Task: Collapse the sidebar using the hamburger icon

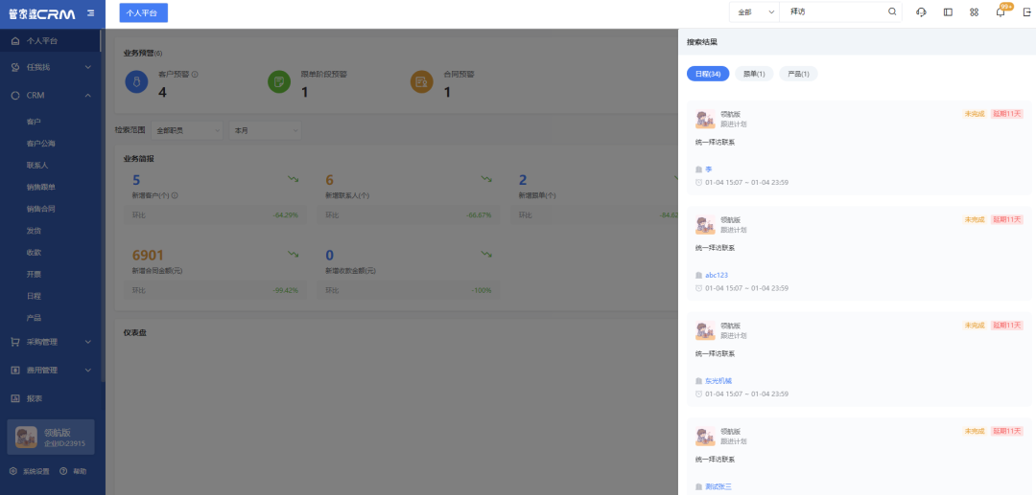Action: (x=90, y=13)
